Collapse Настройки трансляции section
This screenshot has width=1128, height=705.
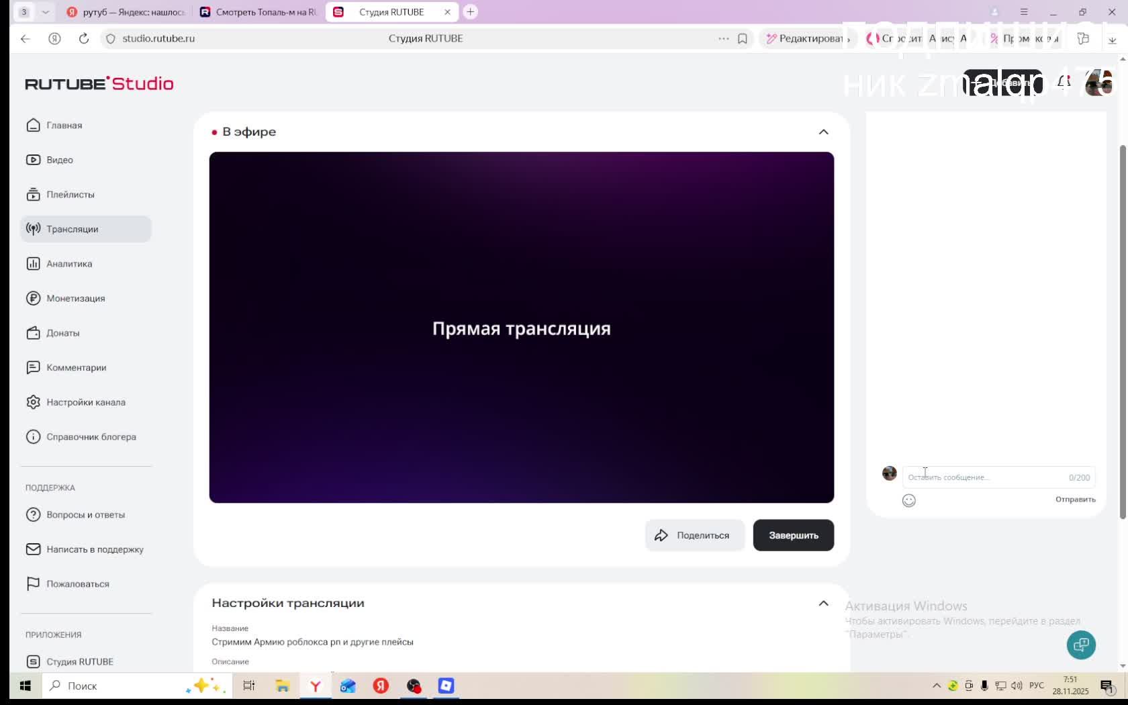[x=823, y=604]
